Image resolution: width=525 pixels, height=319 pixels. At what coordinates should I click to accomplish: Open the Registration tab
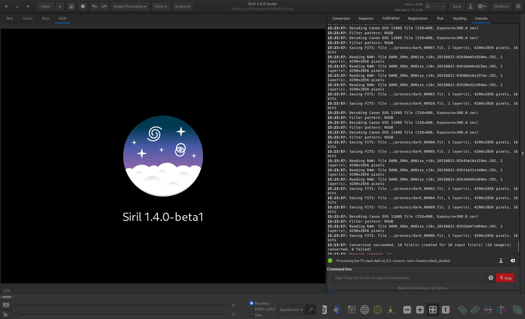tap(418, 18)
